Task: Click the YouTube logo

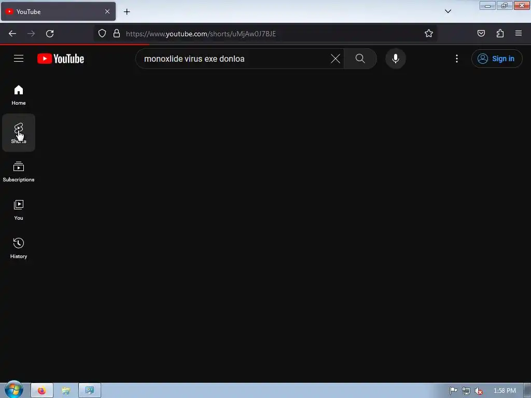Action: (61, 59)
